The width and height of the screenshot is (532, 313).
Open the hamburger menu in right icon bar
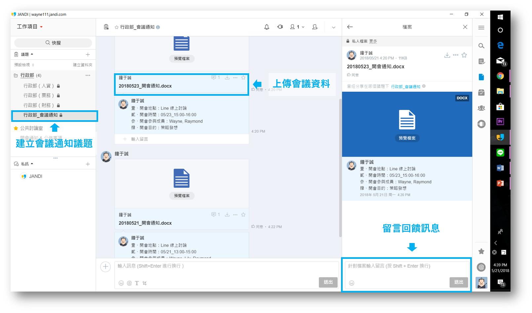tap(481, 28)
